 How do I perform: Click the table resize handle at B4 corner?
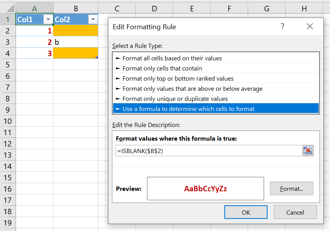(x=97, y=57)
